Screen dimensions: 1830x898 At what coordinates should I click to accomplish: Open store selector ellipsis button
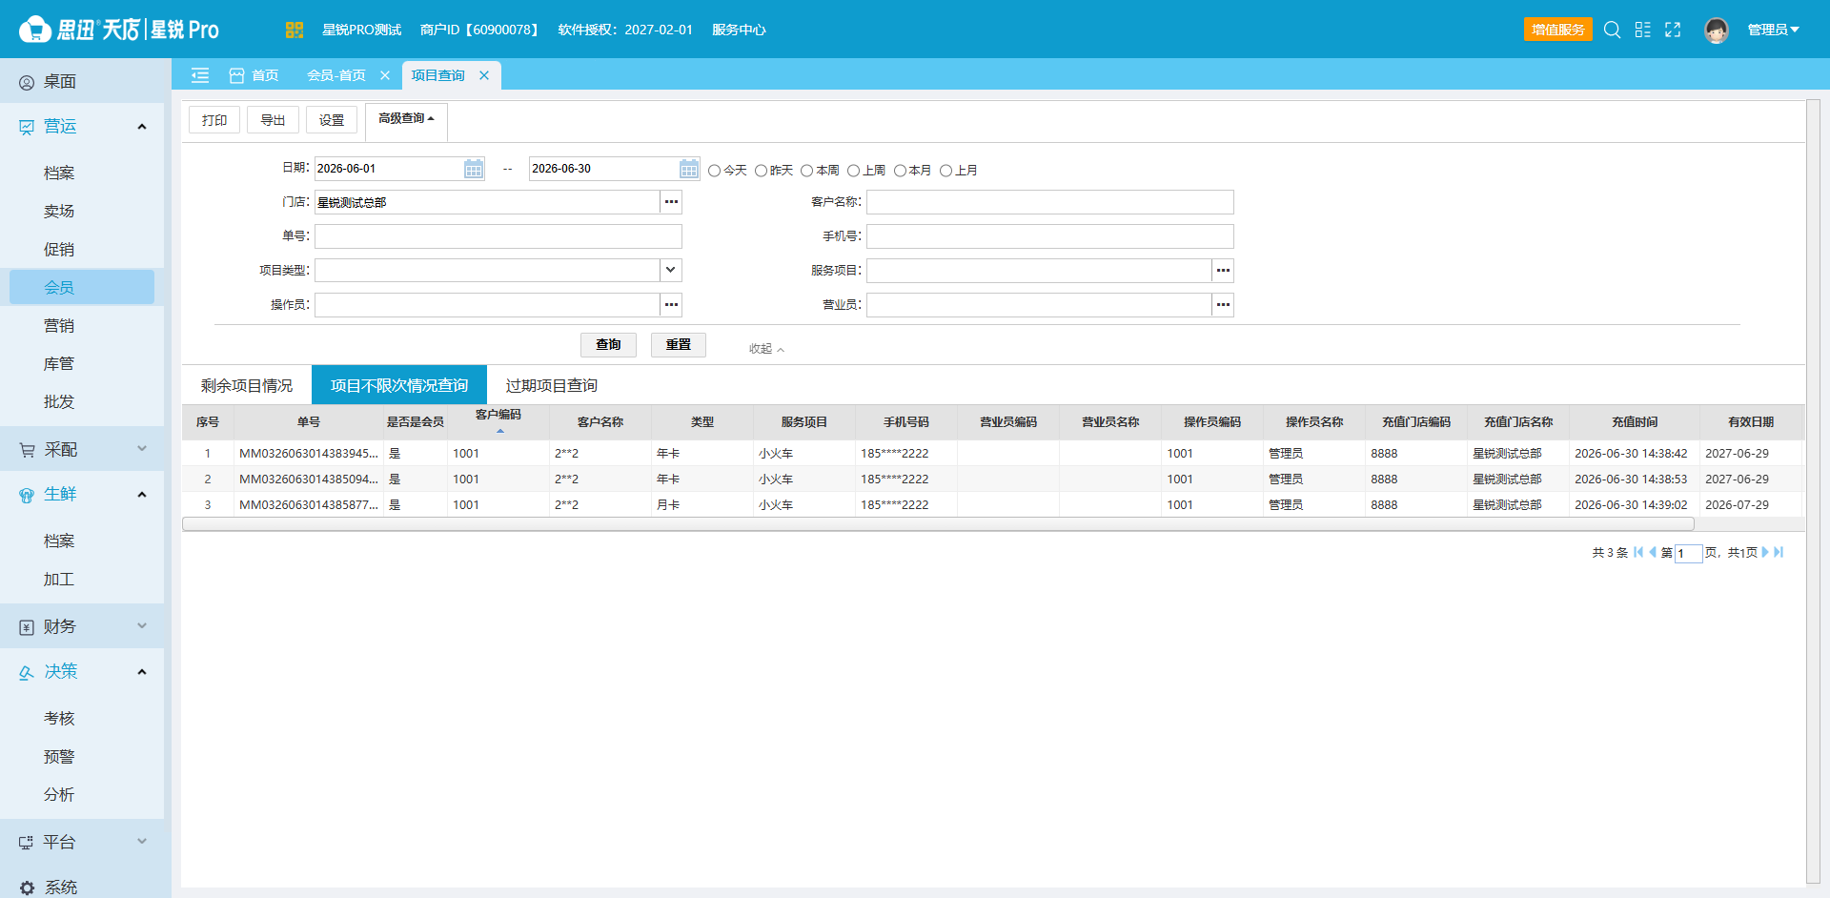point(672,202)
